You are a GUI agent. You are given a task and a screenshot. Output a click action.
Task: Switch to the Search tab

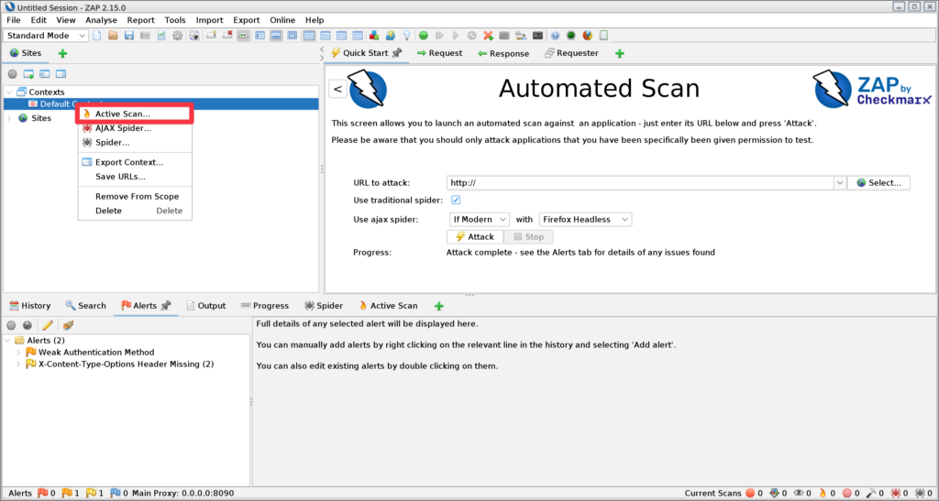tap(85, 306)
